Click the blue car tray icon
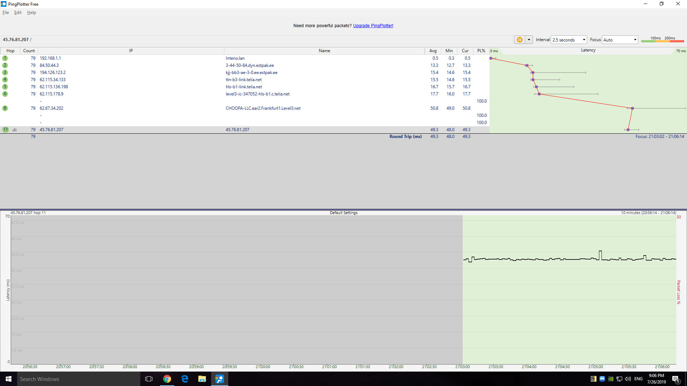The width and height of the screenshot is (687, 386). 602,379
